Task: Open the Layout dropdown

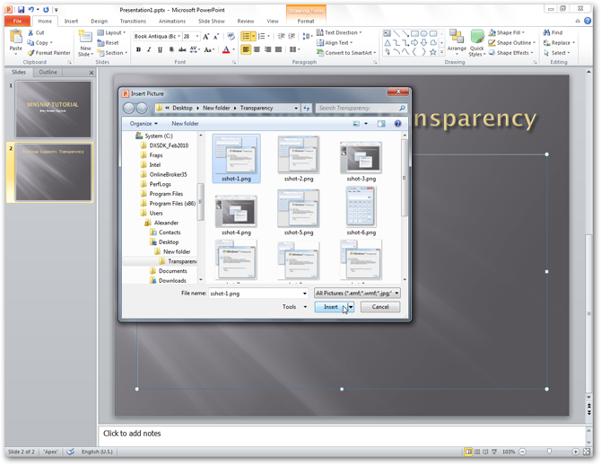Action: click(111, 32)
